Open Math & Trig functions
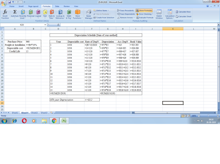Image resolution: width=220 pixels, height=164 pixels. pyautogui.click(x=69, y=14)
